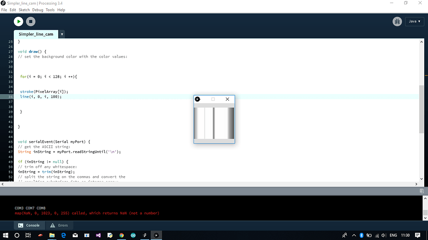Click the editor vertical scrollbar thumb
428x240 pixels.
point(421,109)
